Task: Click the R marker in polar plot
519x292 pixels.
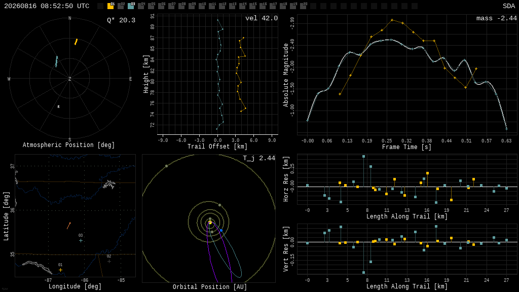Action: (x=59, y=107)
